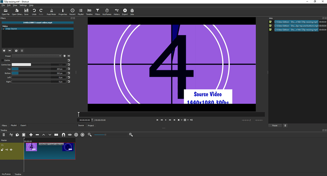Paste into the timeline
The width and height of the screenshot is (327, 176).
(x=24, y=135)
